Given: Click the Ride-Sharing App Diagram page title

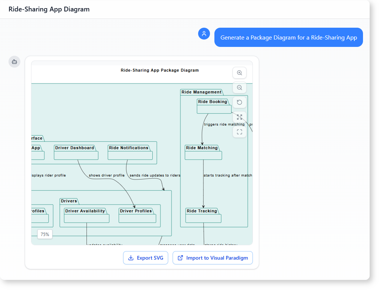Looking at the screenshot, I should click(49, 9).
